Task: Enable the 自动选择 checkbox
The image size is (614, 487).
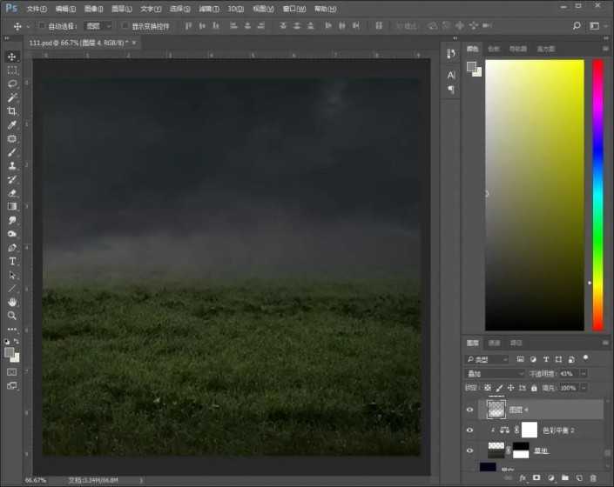Action: pyautogui.click(x=42, y=26)
